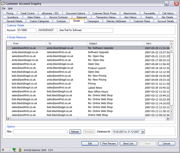Screen dimensions: 180x153
Task: Sort emails by the From column header
Action: [x=28, y=43]
